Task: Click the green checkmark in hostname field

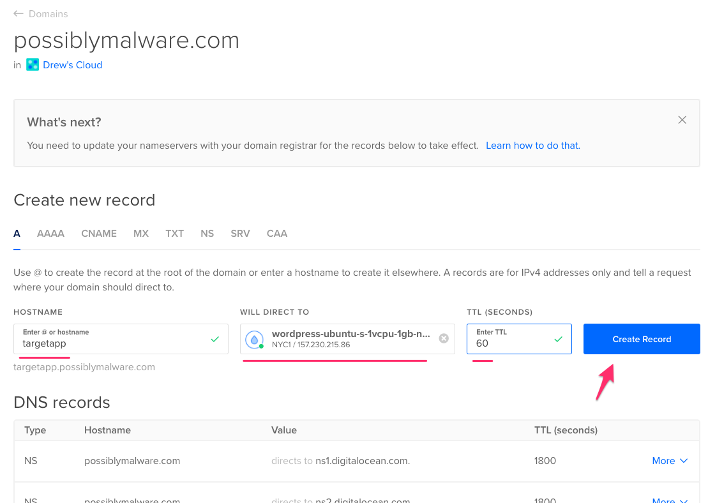Action: click(215, 339)
